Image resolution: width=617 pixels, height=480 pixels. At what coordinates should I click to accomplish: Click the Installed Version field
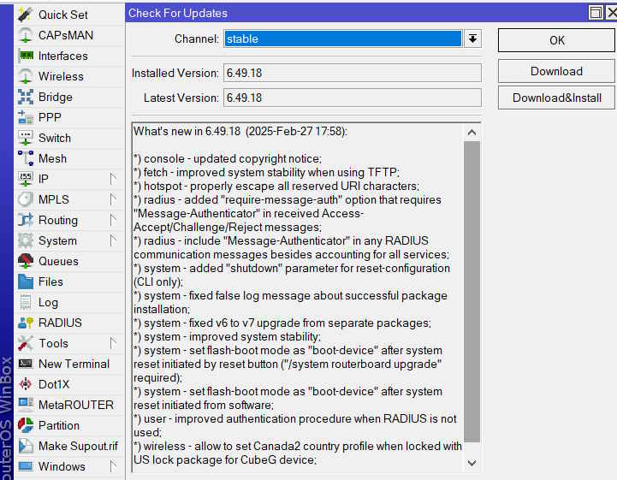353,73
